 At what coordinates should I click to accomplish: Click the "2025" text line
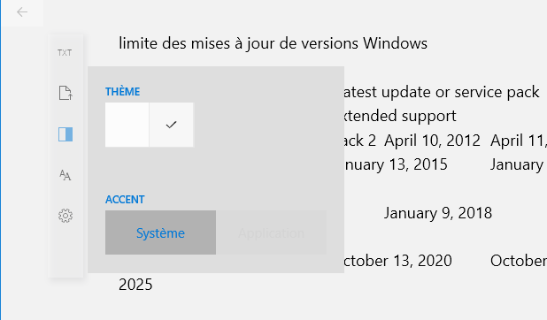(x=135, y=285)
